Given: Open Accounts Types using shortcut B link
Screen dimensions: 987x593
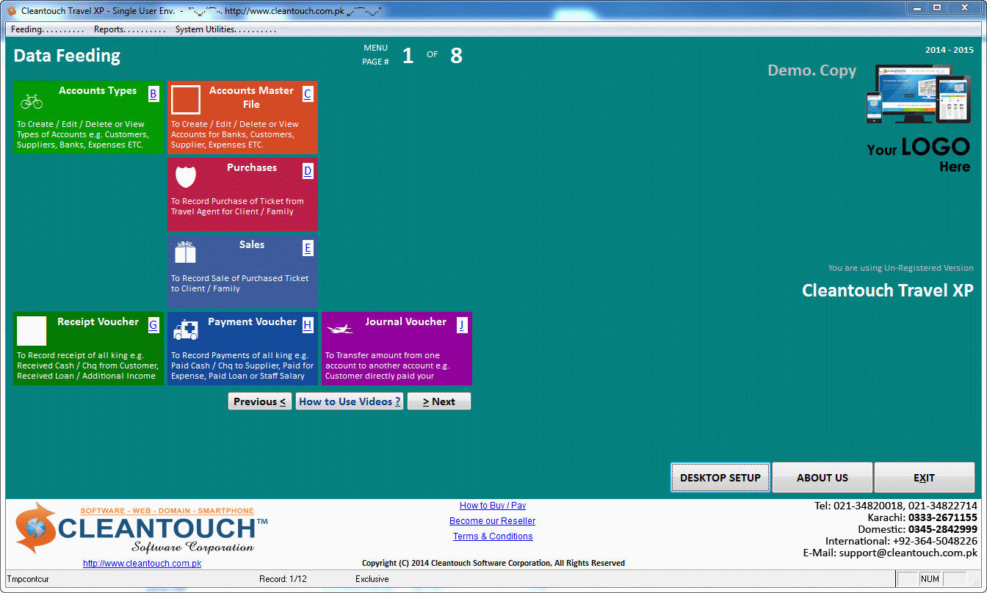Looking at the screenshot, I should coord(153,94).
